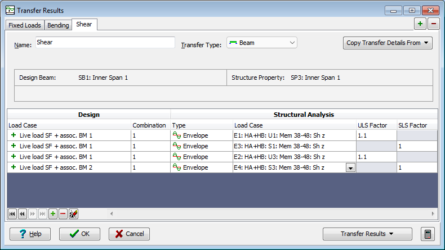Click green plus on the E1 load case row
The height and width of the screenshot is (250, 445).
click(14, 135)
